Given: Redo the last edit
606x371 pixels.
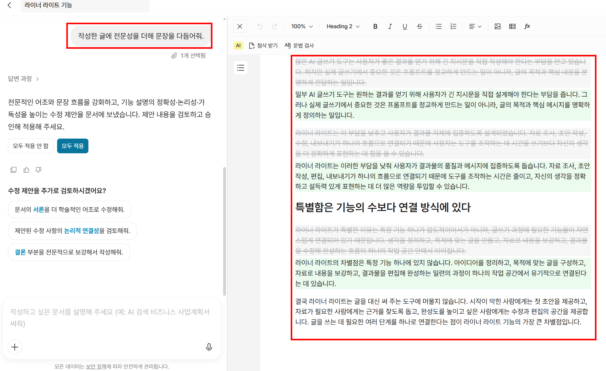Looking at the screenshot, I should pyautogui.click(x=275, y=26).
